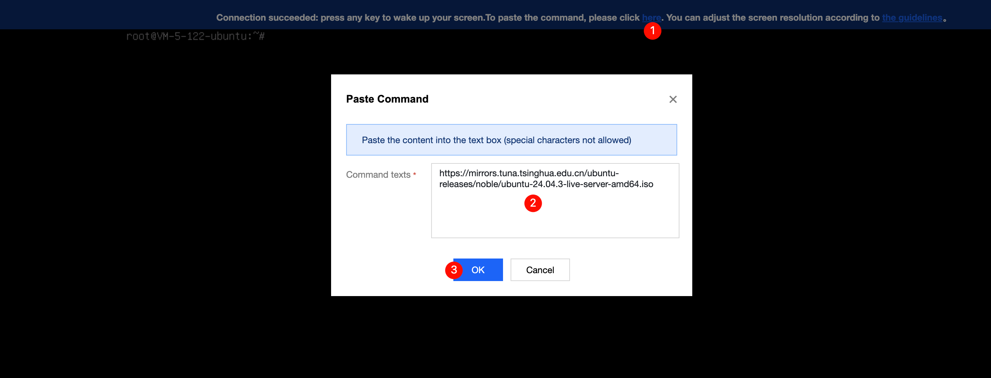The image size is (991, 378).
Task: Click 'press any key to wake' banner text
Action: 365,18
